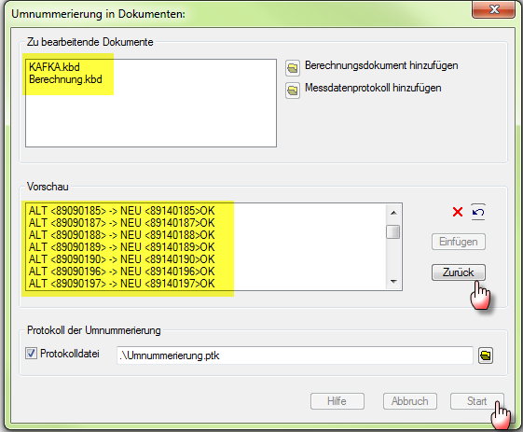Viewport: 523px width, 432px height.
Task: Click the Messdatenprotokoll hinzufügen folder icon
Action: pos(293,91)
